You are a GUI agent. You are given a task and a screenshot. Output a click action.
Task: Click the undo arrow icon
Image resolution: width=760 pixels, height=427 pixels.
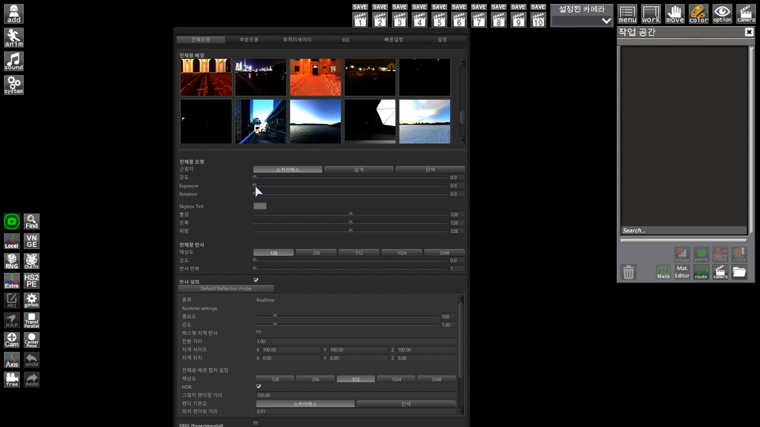(x=32, y=360)
